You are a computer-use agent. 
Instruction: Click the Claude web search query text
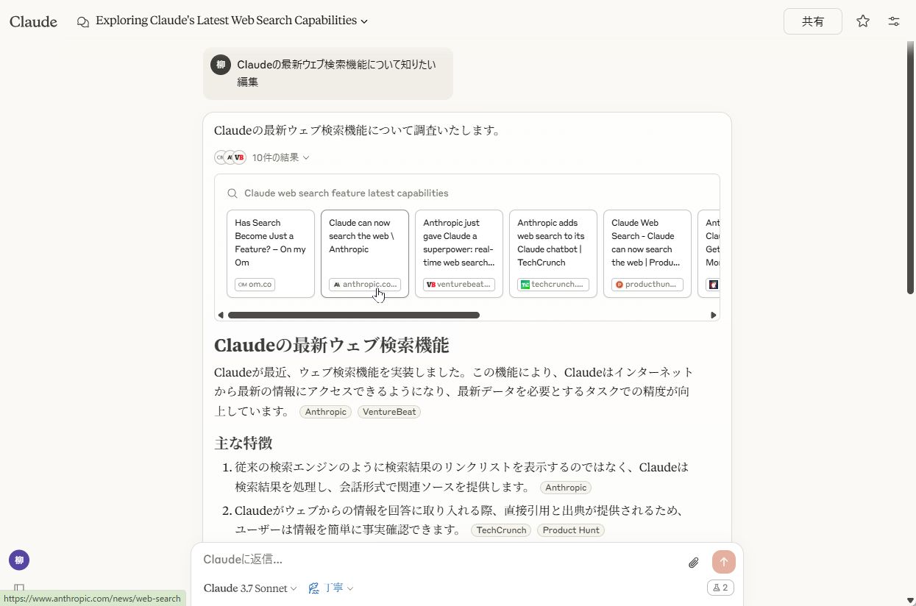tap(346, 193)
